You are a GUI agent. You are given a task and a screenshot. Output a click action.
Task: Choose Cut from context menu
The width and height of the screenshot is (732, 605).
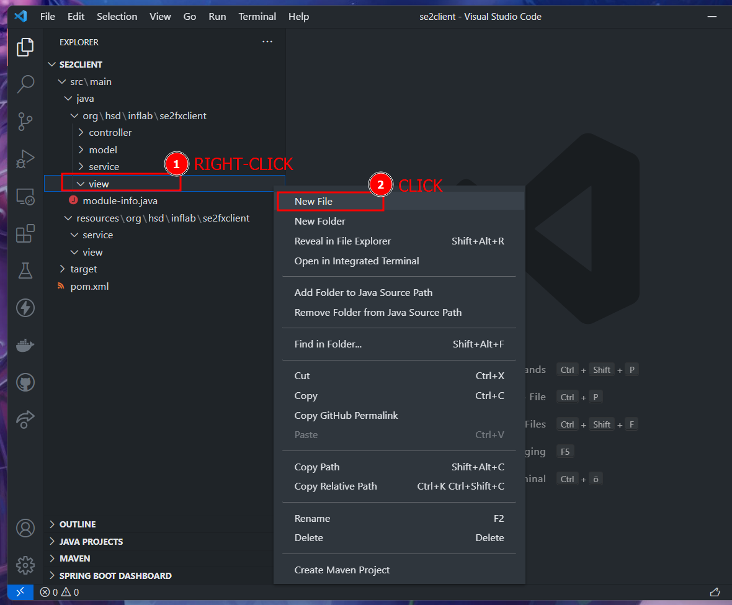tap(399, 376)
